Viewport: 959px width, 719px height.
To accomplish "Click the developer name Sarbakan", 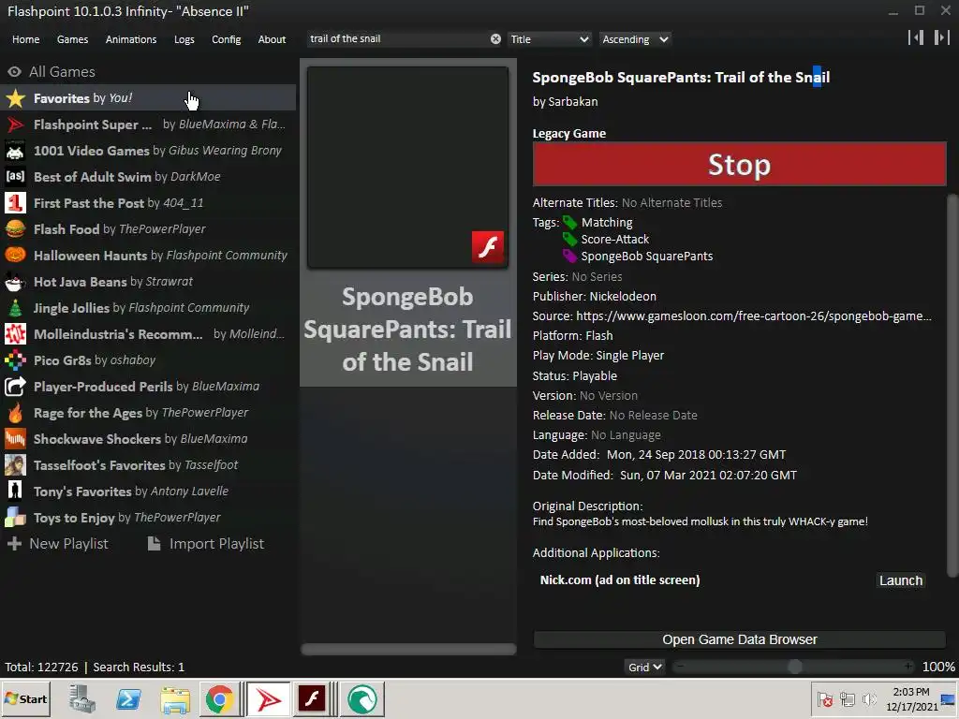I will pyautogui.click(x=573, y=101).
